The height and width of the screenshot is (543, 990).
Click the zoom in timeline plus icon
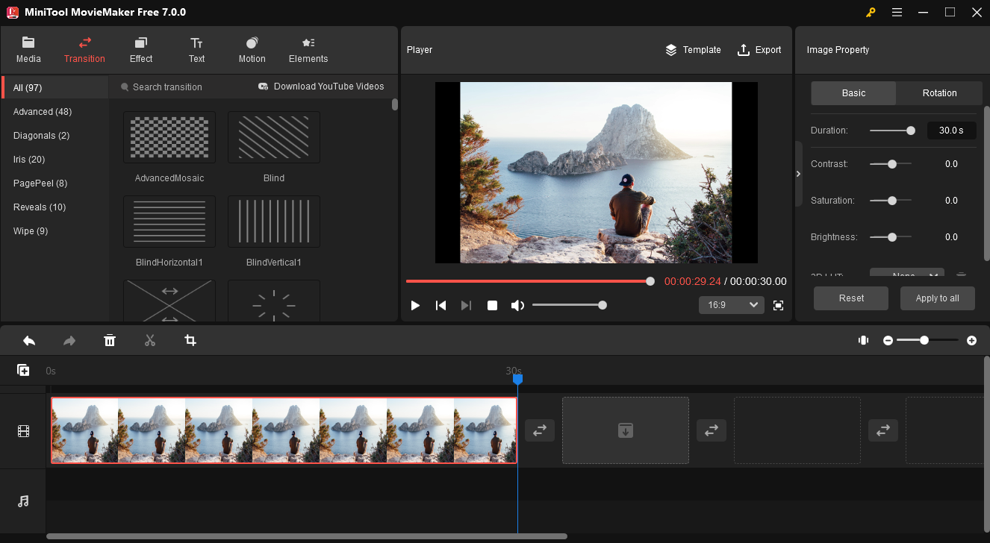971,340
